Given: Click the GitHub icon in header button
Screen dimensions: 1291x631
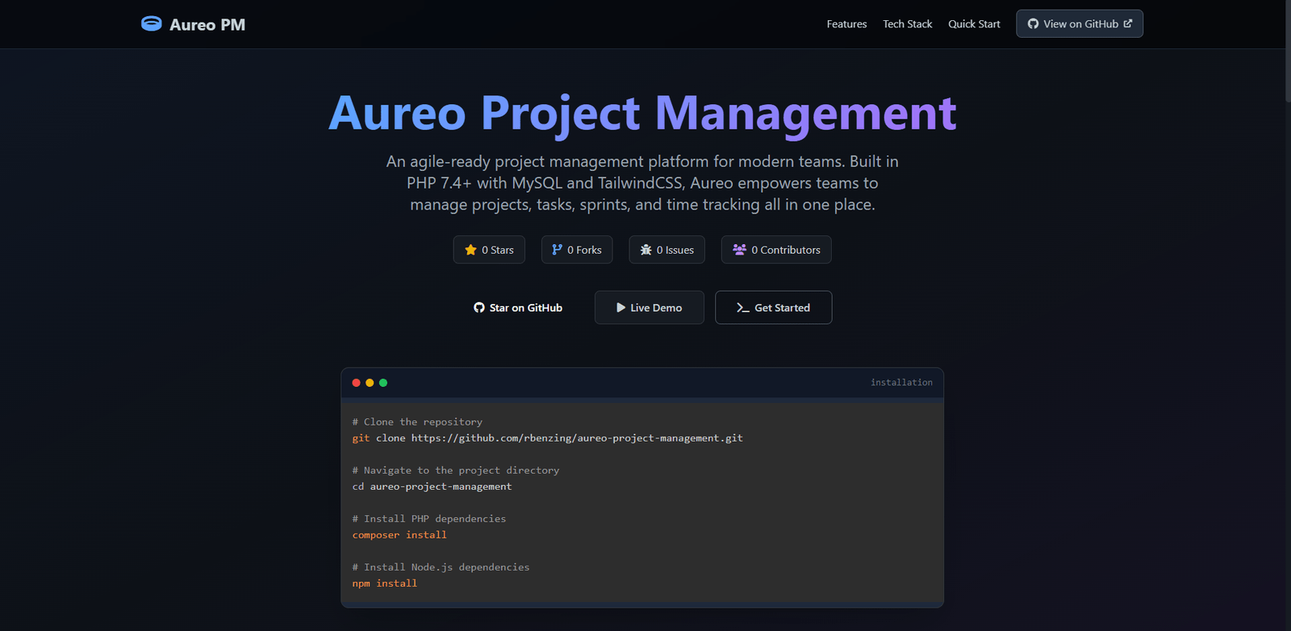Looking at the screenshot, I should [x=1033, y=24].
